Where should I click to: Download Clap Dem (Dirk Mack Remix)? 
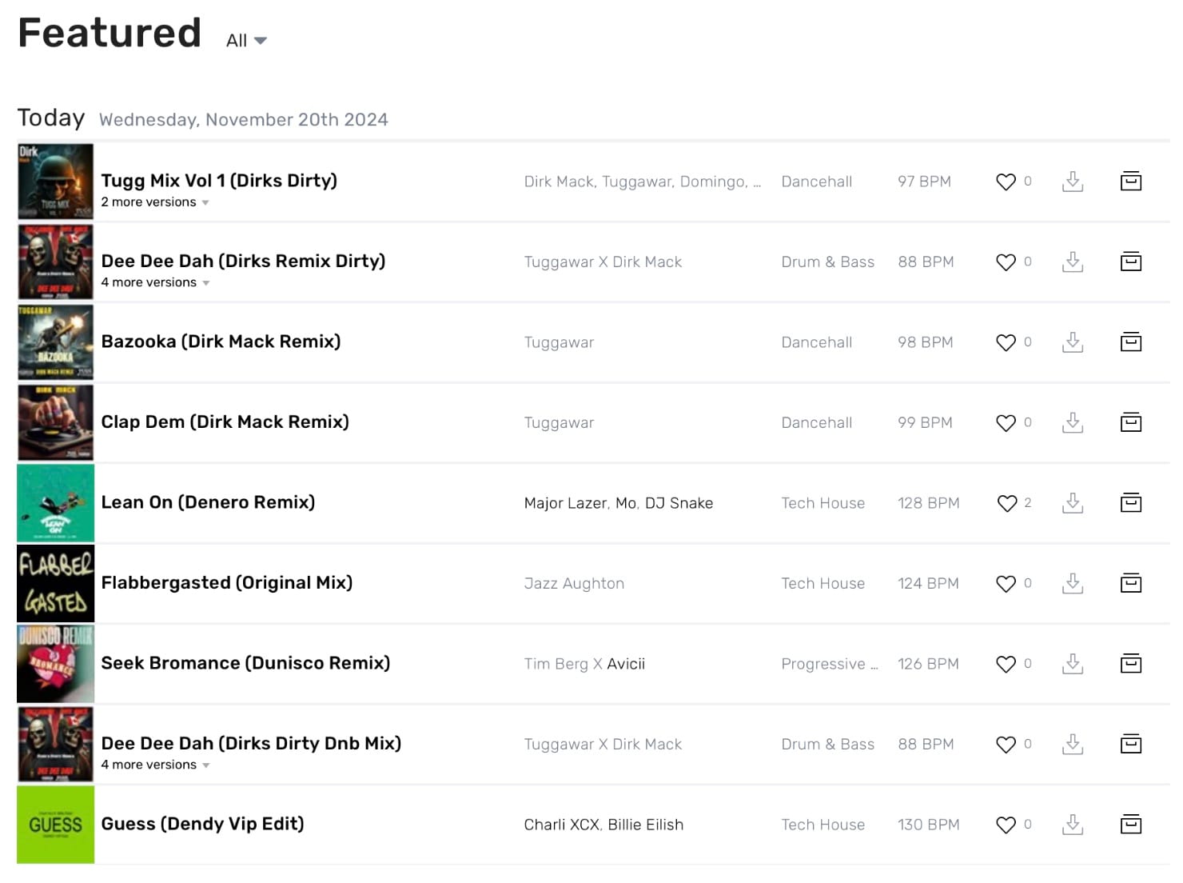(x=1072, y=422)
